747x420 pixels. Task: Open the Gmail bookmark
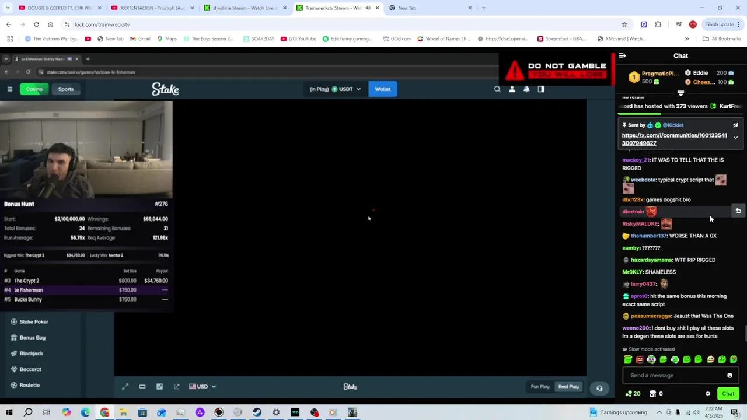click(x=140, y=39)
